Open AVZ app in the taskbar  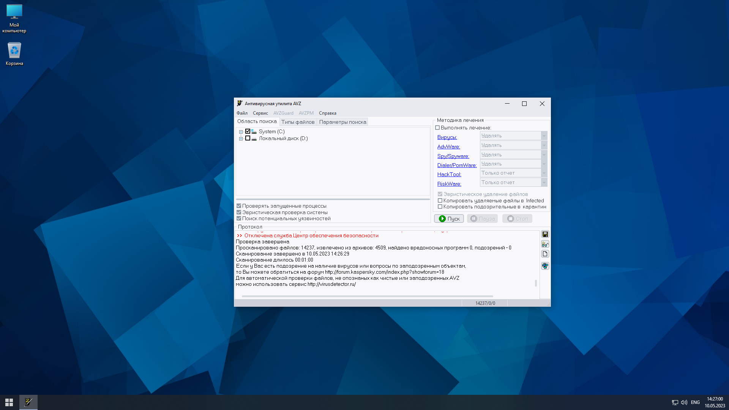[x=28, y=402]
